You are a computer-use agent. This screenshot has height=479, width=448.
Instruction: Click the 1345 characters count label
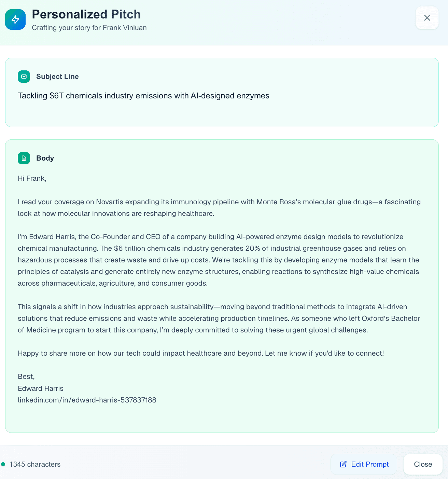point(35,464)
